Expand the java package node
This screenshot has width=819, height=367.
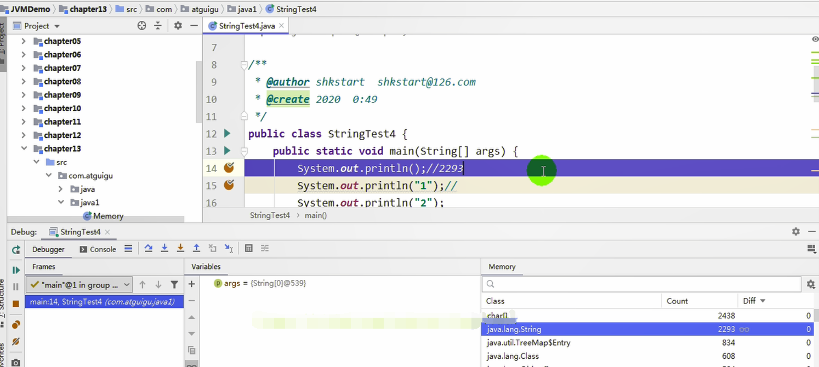[x=60, y=189]
